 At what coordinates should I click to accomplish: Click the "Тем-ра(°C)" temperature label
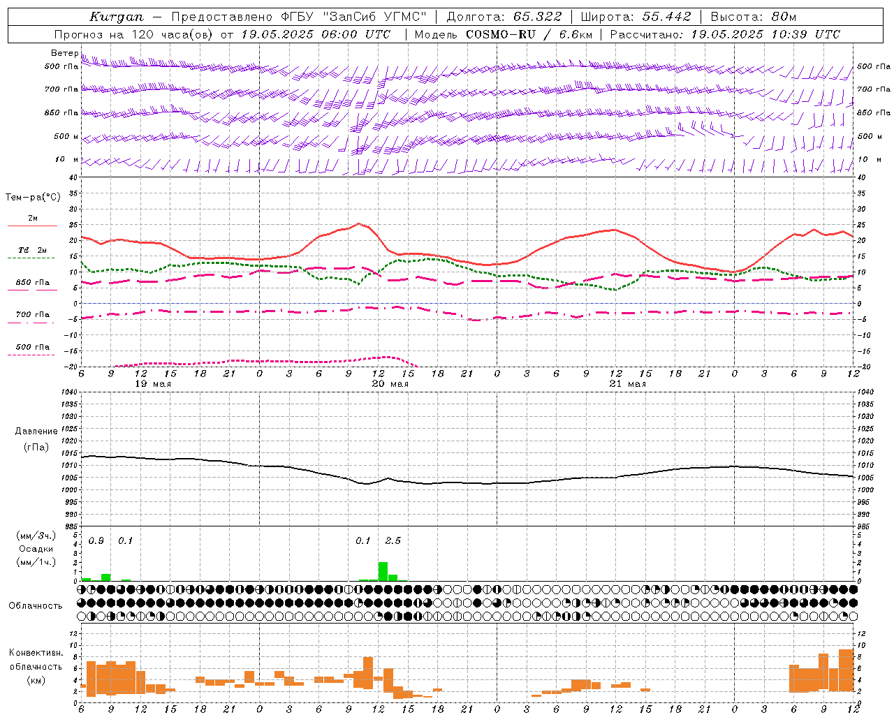click(x=33, y=198)
